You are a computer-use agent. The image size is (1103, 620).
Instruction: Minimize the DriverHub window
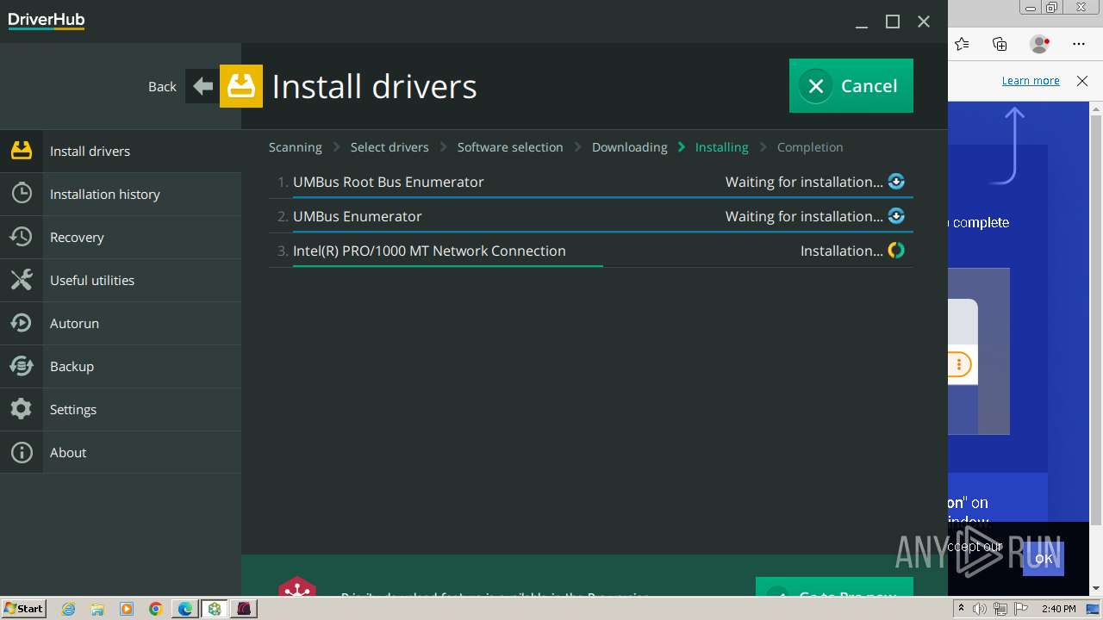(862, 22)
